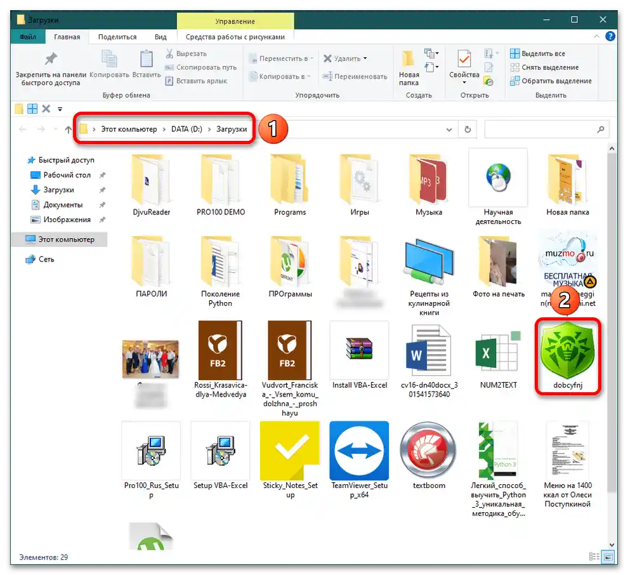Switch to the Главная ribbon tab
The image size is (628, 575).
point(67,37)
